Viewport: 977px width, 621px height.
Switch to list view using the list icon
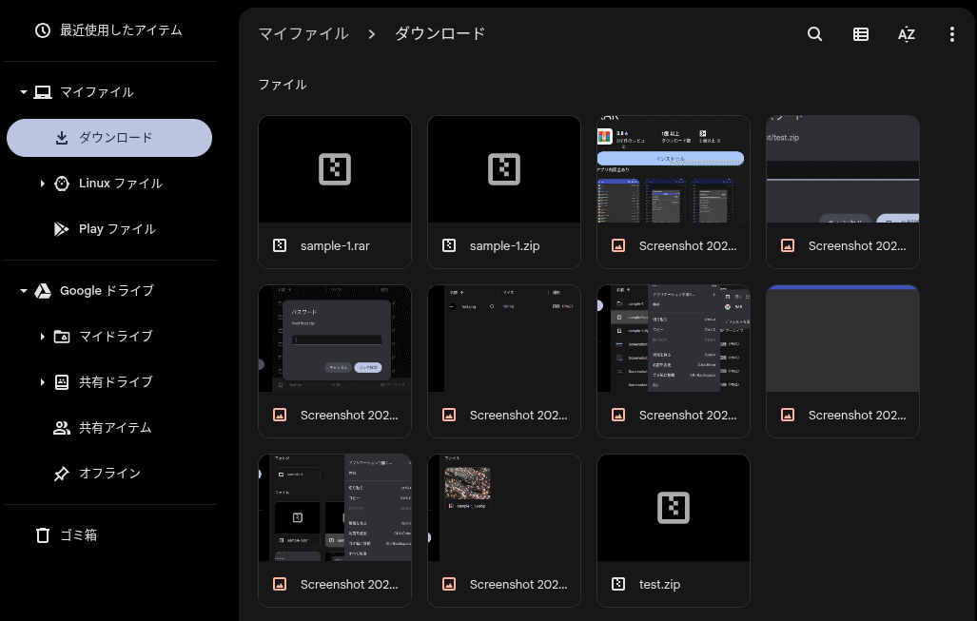coord(860,33)
